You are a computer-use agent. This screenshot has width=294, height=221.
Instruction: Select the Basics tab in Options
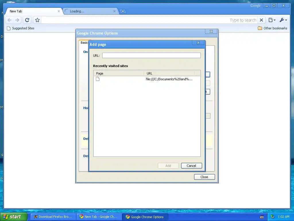pyautogui.click(x=84, y=43)
